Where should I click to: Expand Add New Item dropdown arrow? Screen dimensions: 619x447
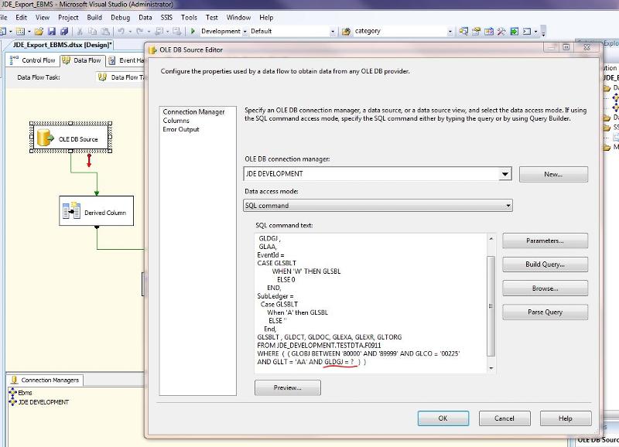point(29,31)
